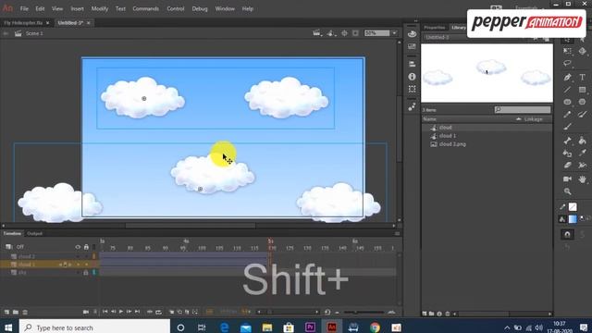Image resolution: width=592 pixels, height=333 pixels.
Task: Open the Library document dropdown Untitled-3
Action: point(444,37)
